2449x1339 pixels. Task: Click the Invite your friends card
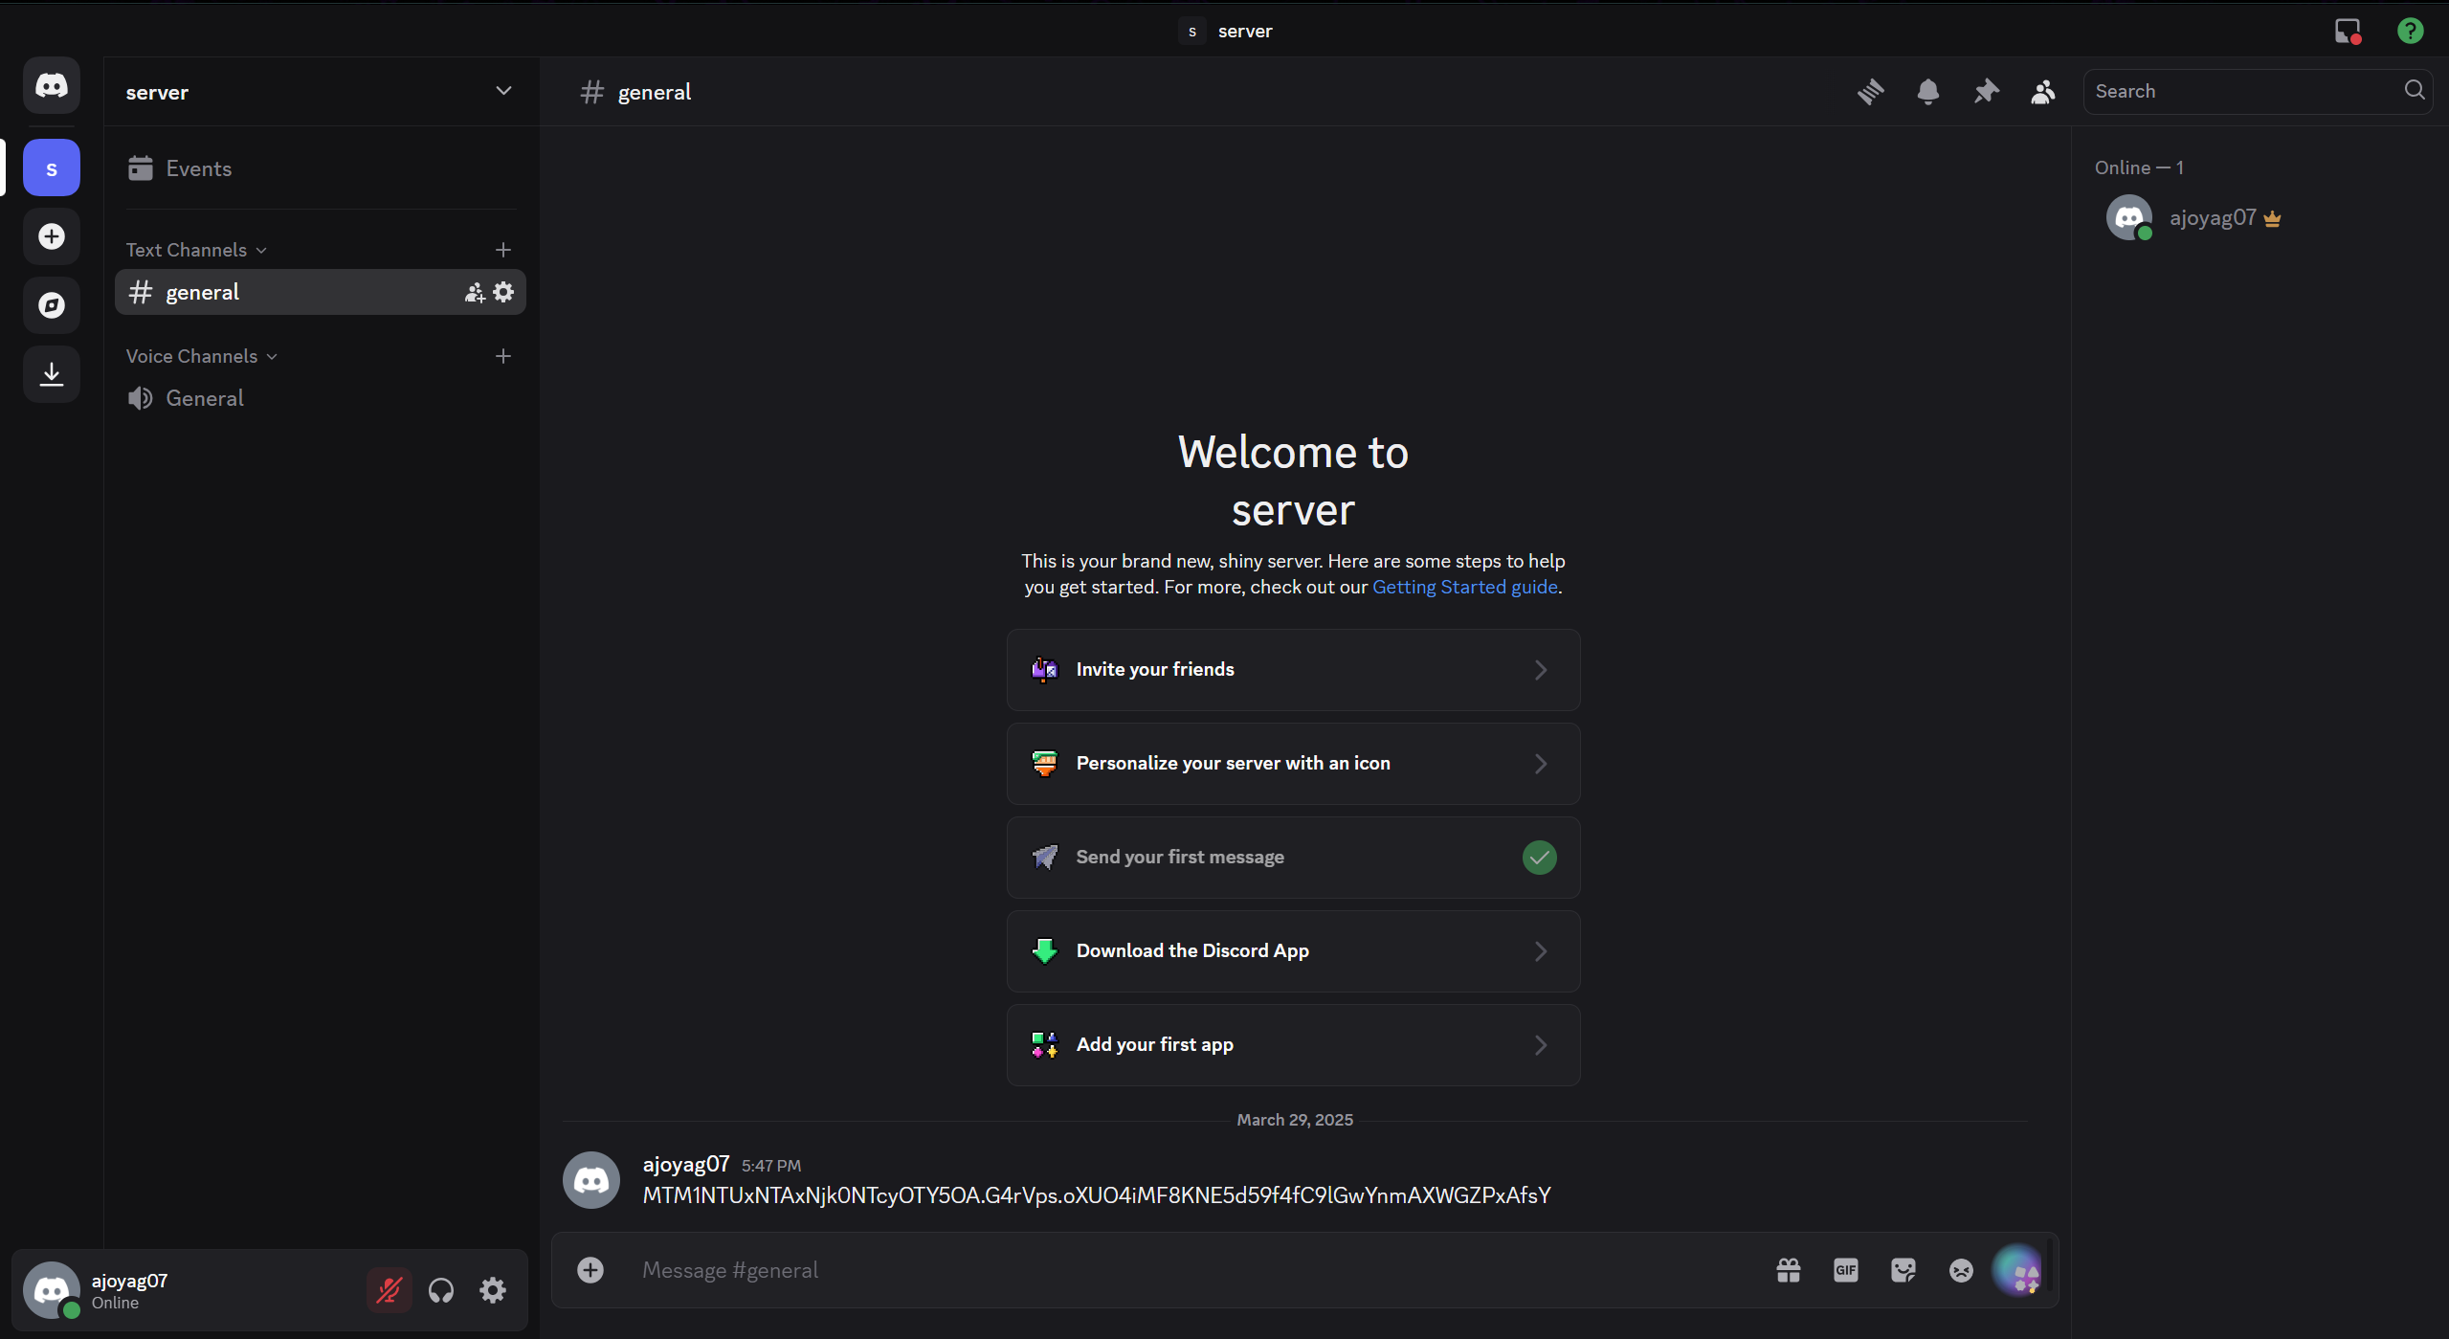click(x=1292, y=669)
